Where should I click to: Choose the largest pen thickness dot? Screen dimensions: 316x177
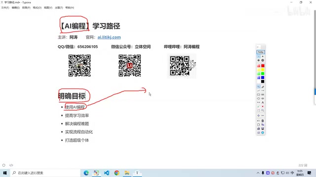coord(263,60)
